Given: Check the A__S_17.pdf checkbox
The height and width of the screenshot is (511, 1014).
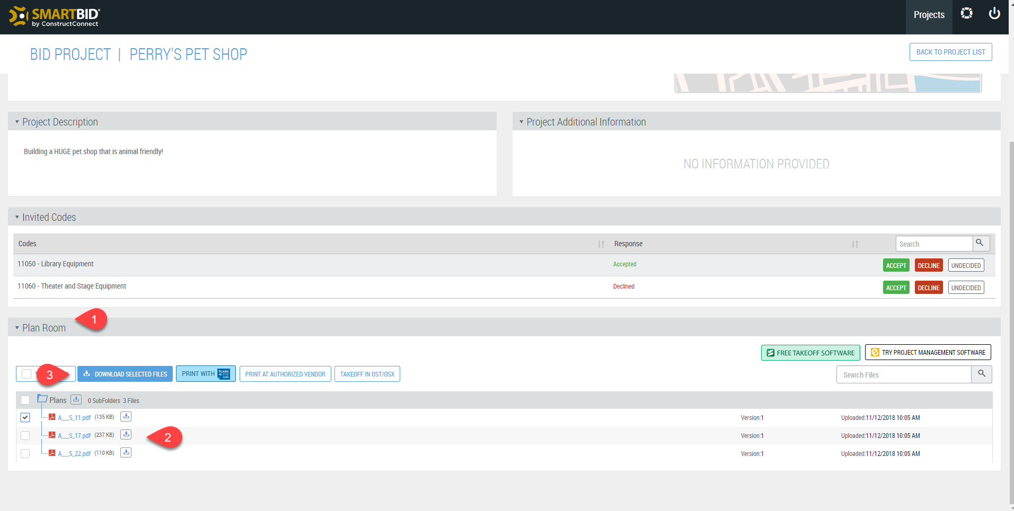Looking at the screenshot, I should [25, 435].
